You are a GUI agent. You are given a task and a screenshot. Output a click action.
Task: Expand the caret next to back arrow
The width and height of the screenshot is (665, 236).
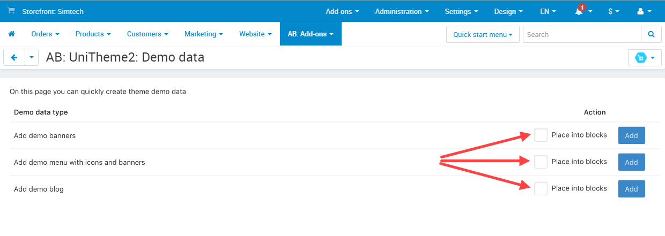click(x=32, y=58)
